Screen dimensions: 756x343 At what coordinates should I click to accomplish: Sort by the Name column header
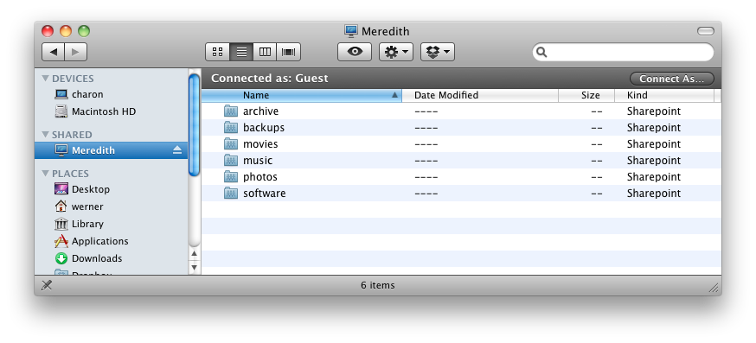pos(301,95)
